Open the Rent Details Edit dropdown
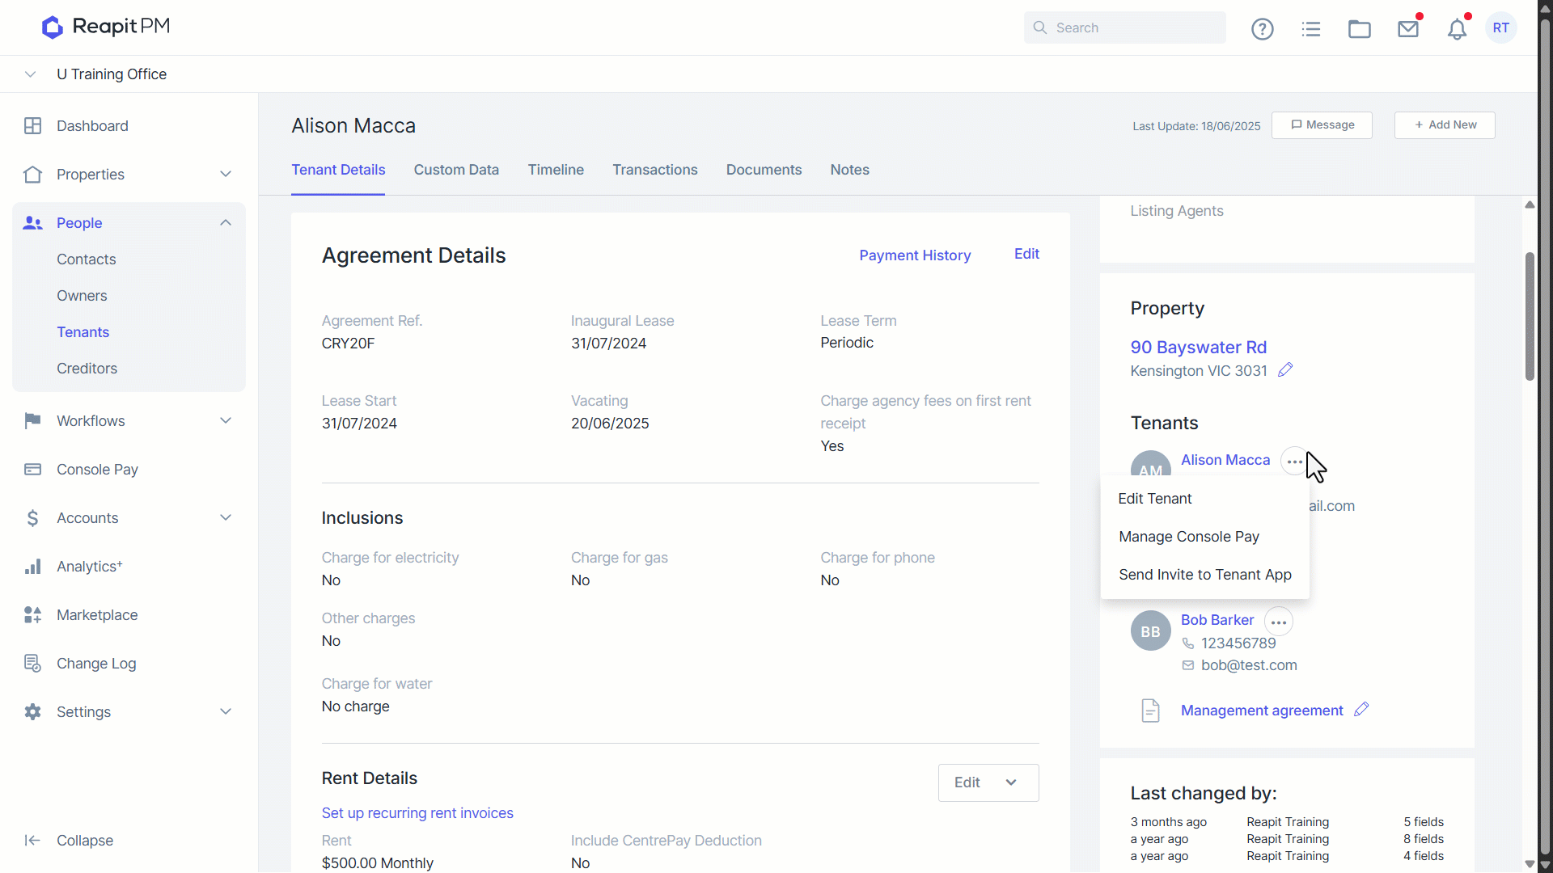The height and width of the screenshot is (873, 1553). coord(988,782)
